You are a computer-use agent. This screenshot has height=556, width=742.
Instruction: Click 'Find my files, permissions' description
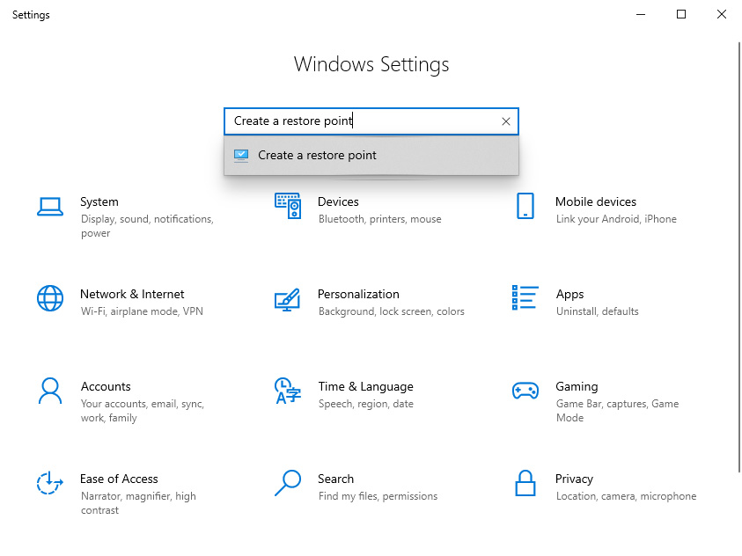point(378,496)
